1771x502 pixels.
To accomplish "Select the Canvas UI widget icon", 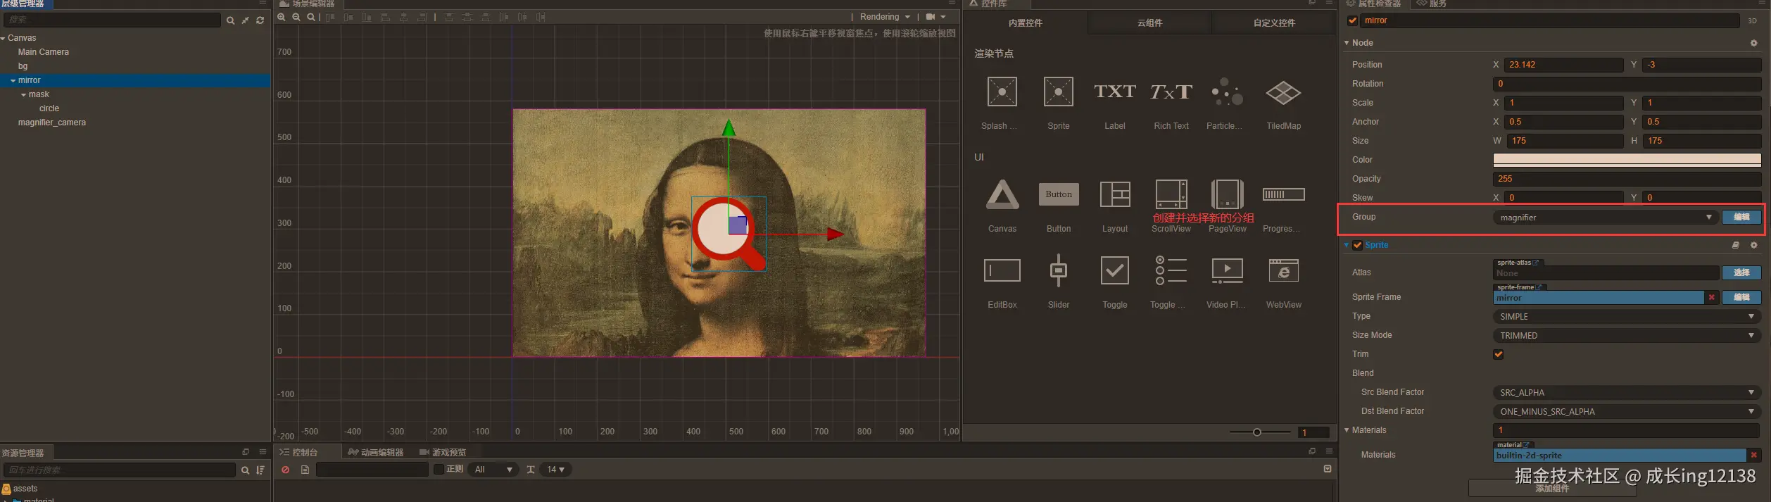I will [1002, 195].
